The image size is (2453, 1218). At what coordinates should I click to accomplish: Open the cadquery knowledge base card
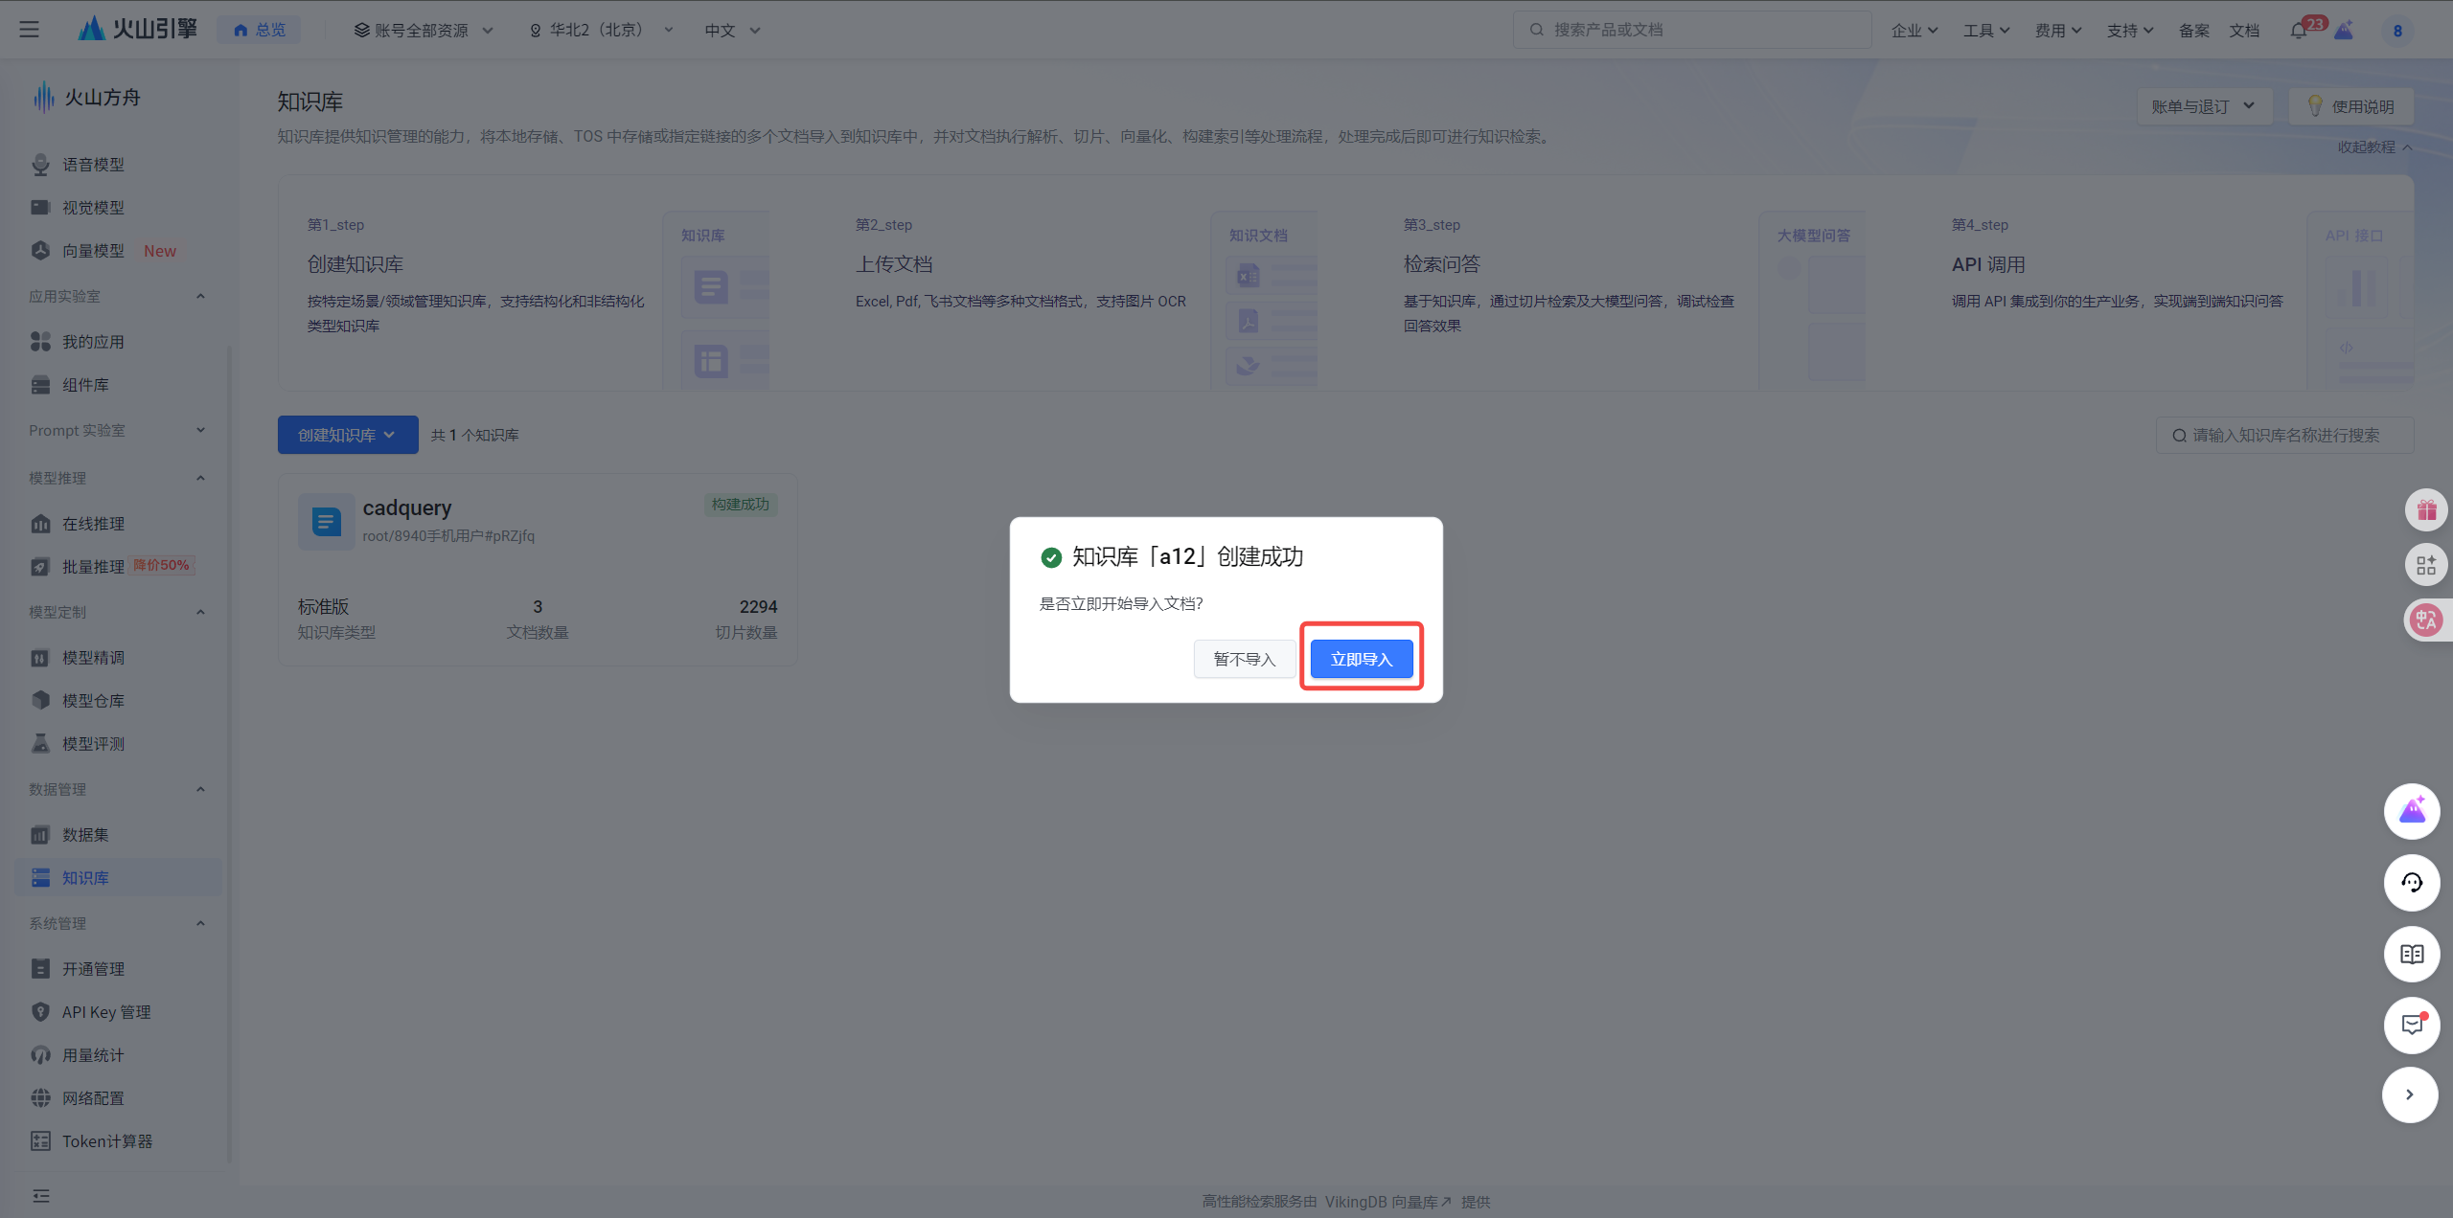coord(538,570)
